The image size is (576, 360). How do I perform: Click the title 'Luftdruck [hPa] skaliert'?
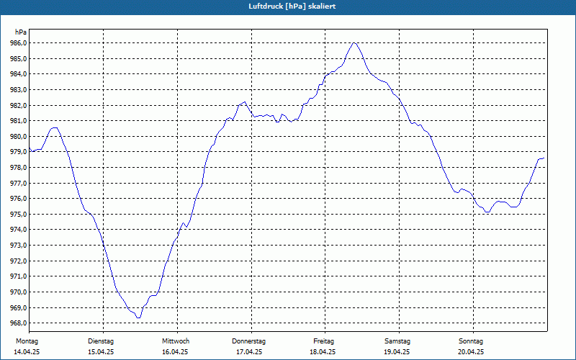(x=292, y=6)
